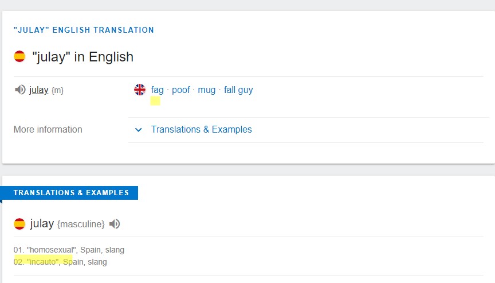This screenshot has width=495, height=283.
Task: Expand the Translations & Examples chevron
Action: [138, 130]
